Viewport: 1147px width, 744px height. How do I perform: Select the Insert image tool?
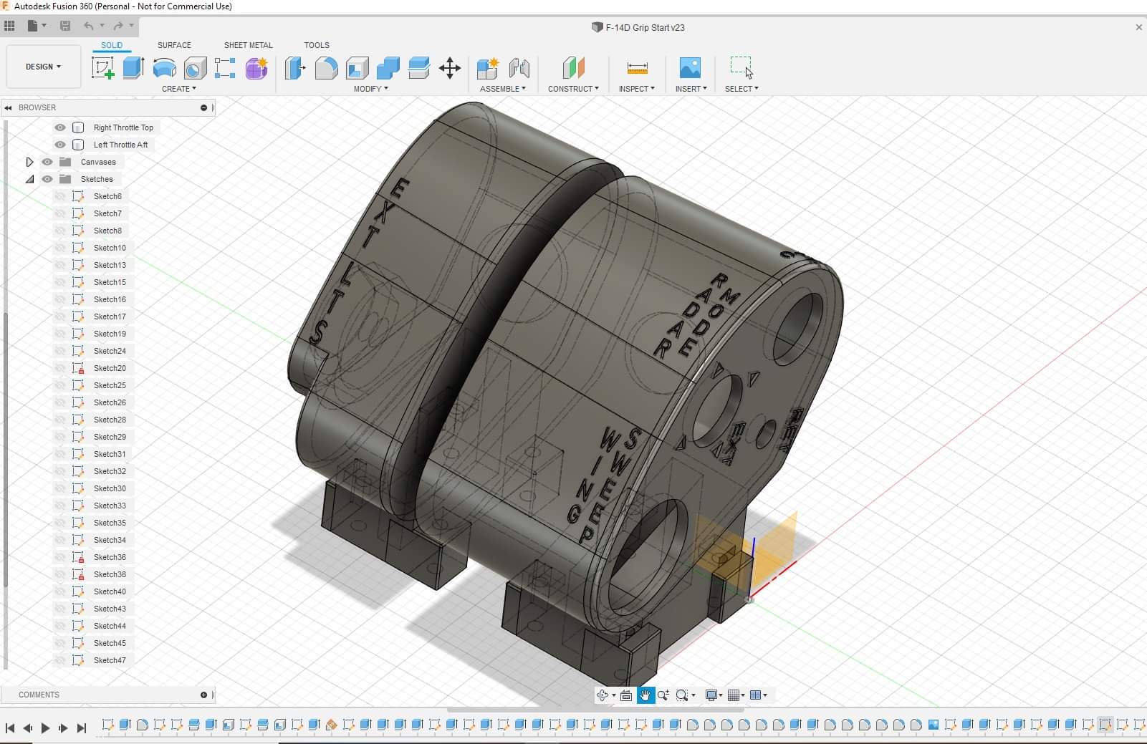click(x=690, y=68)
